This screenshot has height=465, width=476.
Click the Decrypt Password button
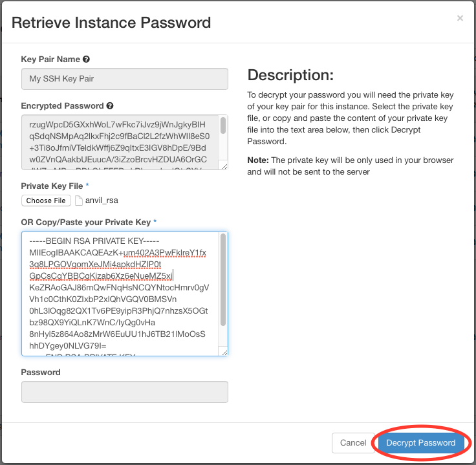[x=421, y=443]
